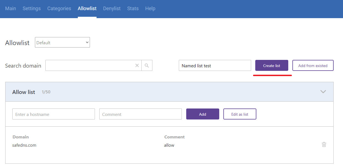This screenshot has width=343, height=167.
Task: Clear the search domain field with the X icon
Action: [137, 65]
